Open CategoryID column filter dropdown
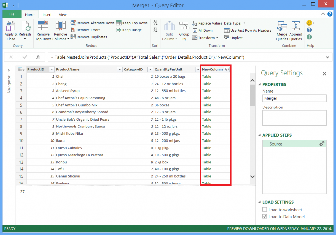The height and width of the screenshot is (235, 336). pos(150,69)
